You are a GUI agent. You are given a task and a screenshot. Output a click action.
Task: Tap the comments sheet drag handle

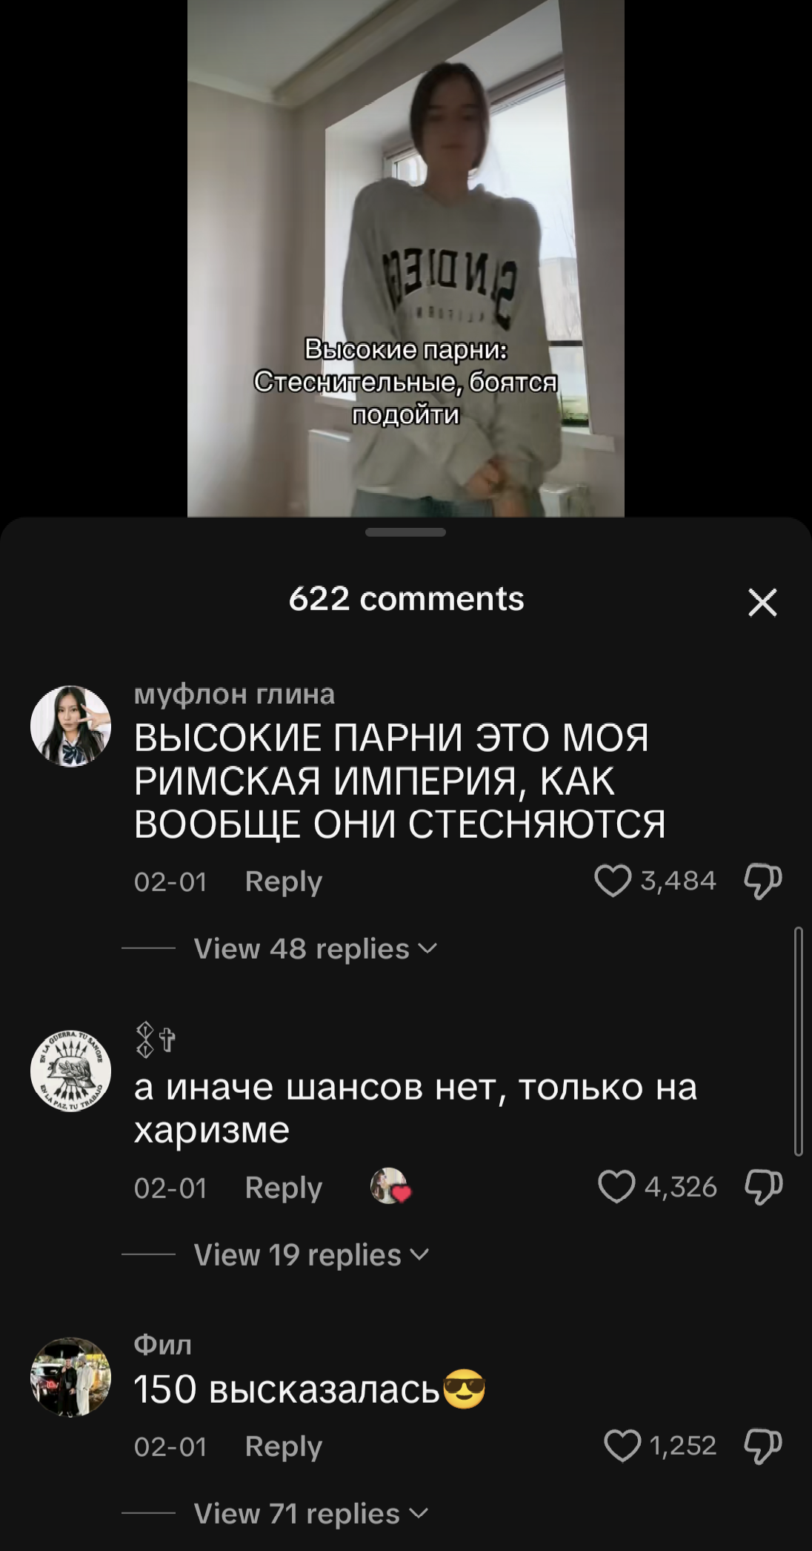point(405,532)
